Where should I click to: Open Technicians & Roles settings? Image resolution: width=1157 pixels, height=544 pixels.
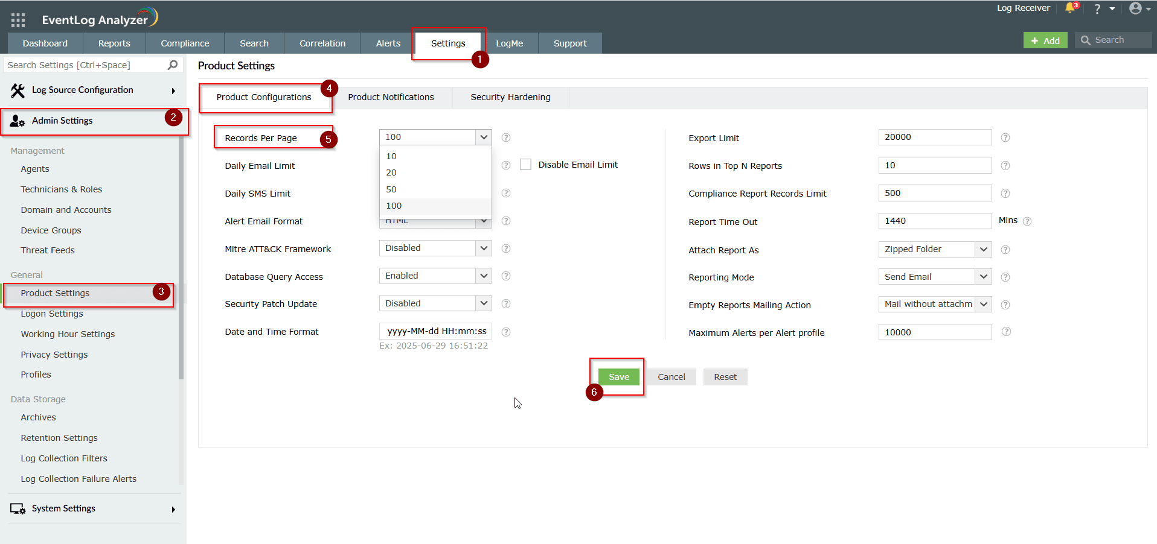pyautogui.click(x=62, y=189)
